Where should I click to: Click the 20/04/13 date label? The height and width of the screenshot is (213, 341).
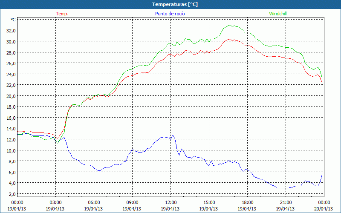pyautogui.click(x=324, y=209)
